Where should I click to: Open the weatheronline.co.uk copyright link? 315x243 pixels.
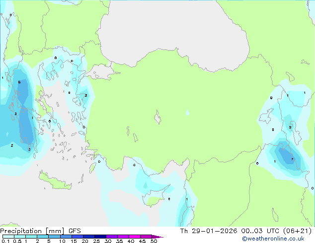[x=273, y=239]
